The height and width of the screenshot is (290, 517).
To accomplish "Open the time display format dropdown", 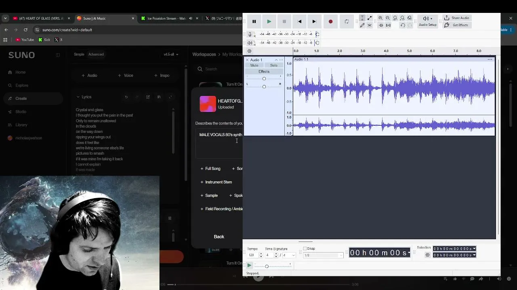I will (x=409, y=253).
